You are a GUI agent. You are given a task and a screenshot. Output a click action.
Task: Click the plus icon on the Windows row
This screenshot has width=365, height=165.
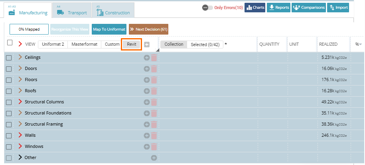click(147, 147)
